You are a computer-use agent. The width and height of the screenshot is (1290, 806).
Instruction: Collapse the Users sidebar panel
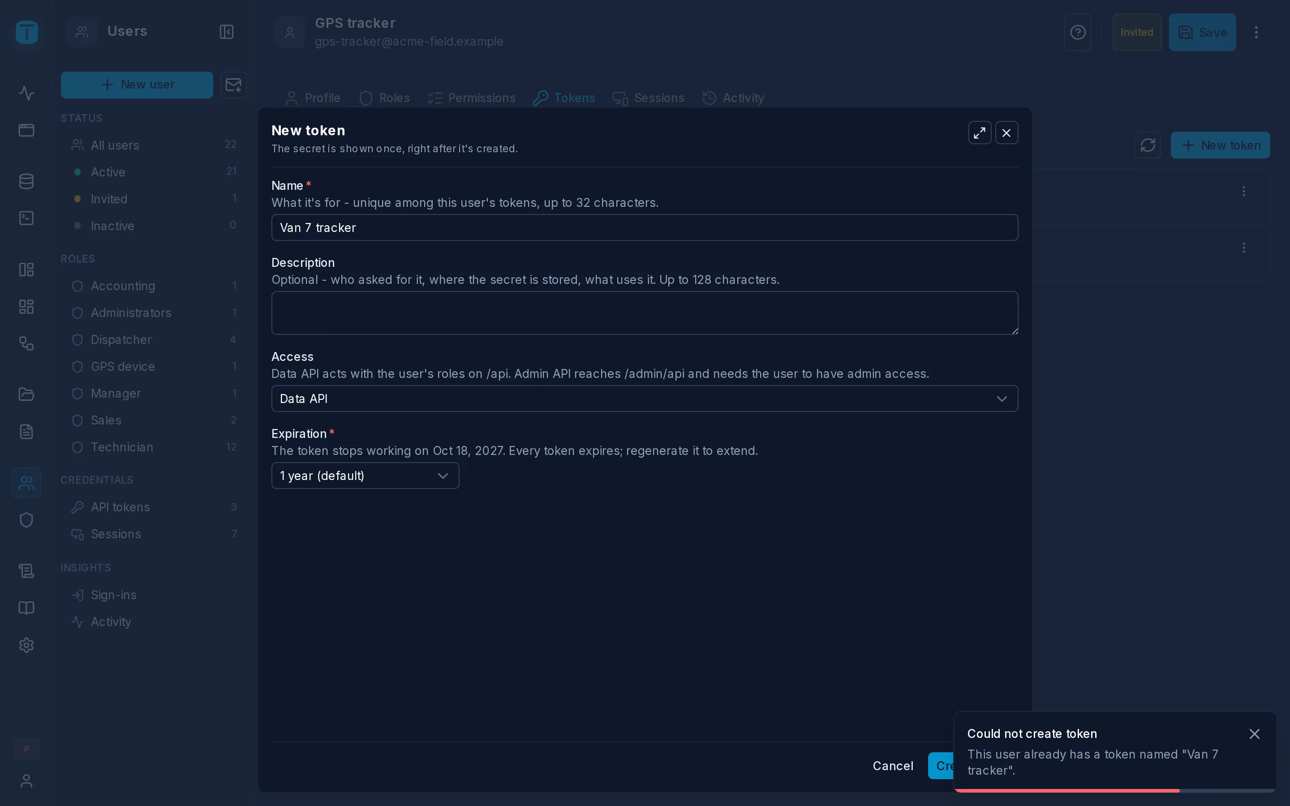pyautogui.click(x=227, y=31)
